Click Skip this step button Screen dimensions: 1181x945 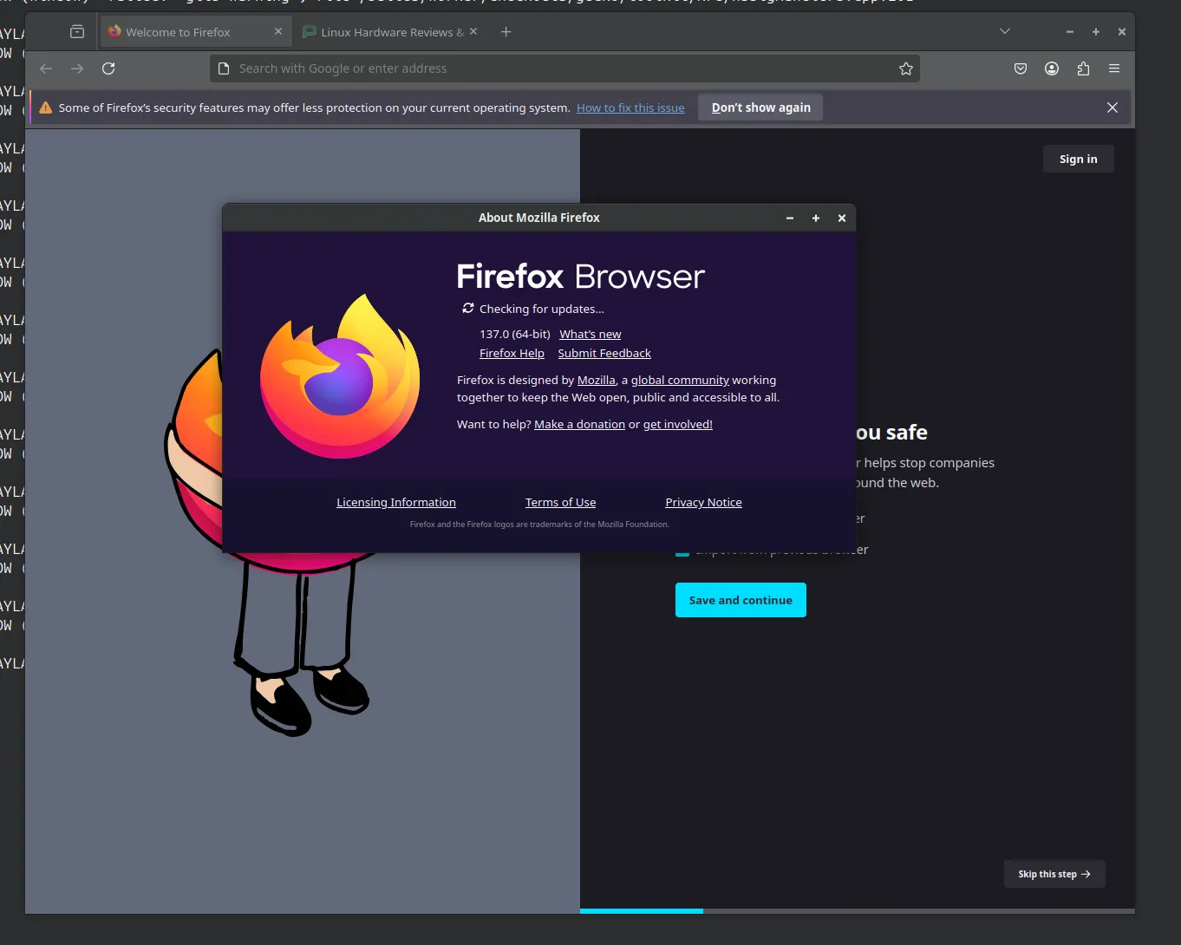pos(1054,874)
